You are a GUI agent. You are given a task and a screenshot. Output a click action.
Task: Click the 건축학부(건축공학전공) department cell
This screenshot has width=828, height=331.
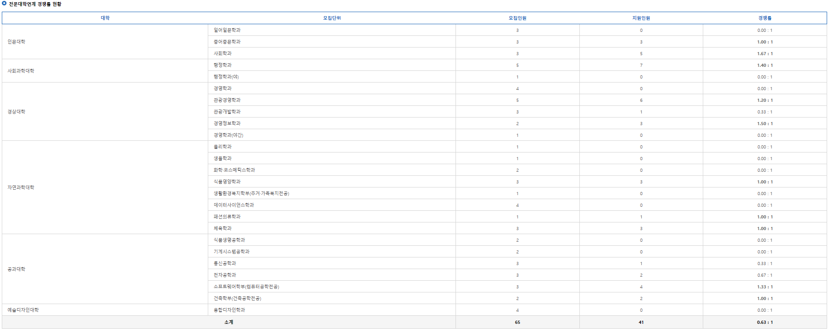click(x=332, y=298)
